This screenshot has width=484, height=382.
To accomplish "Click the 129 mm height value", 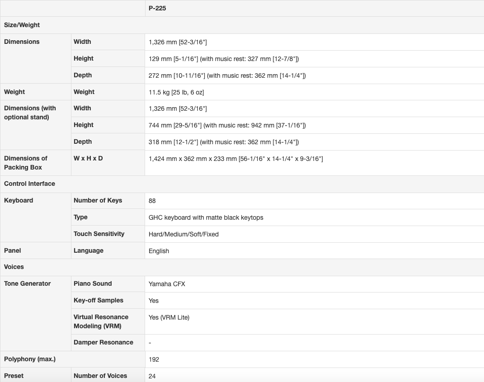I will (x=223, y=59).
